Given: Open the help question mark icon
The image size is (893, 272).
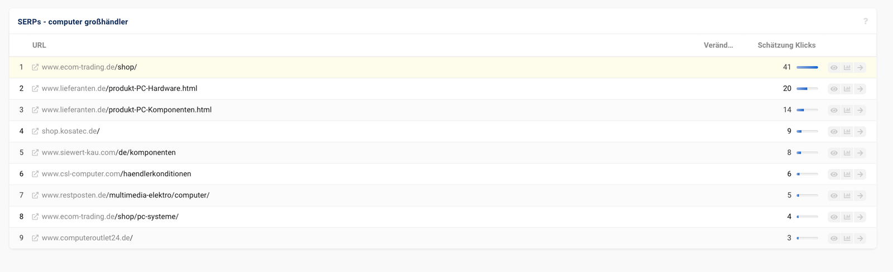Looking at the screenshot, I should [x=866, y=22].
